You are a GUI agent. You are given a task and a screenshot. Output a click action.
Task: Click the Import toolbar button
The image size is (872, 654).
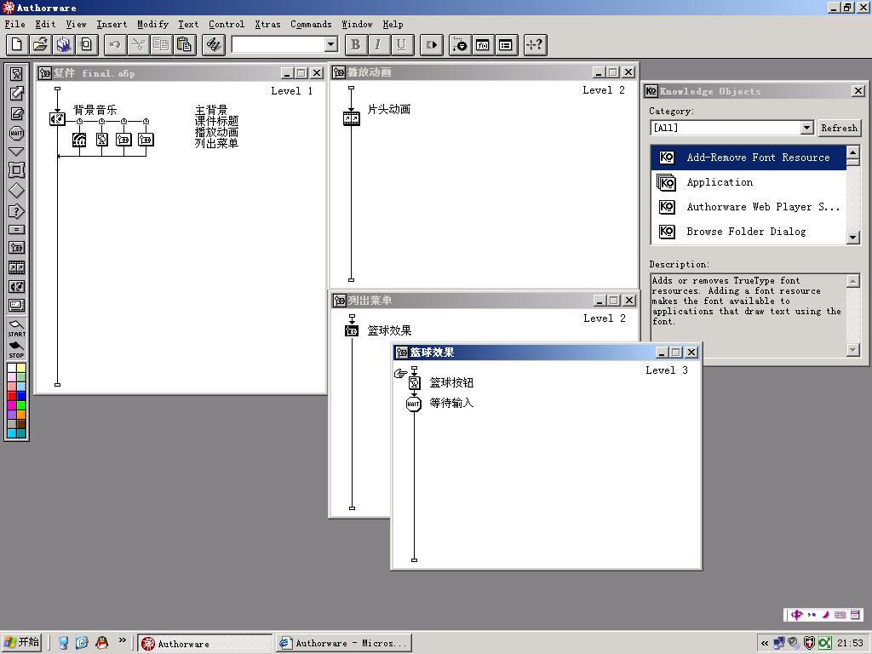pyautogui.click(x=87, y=44)
